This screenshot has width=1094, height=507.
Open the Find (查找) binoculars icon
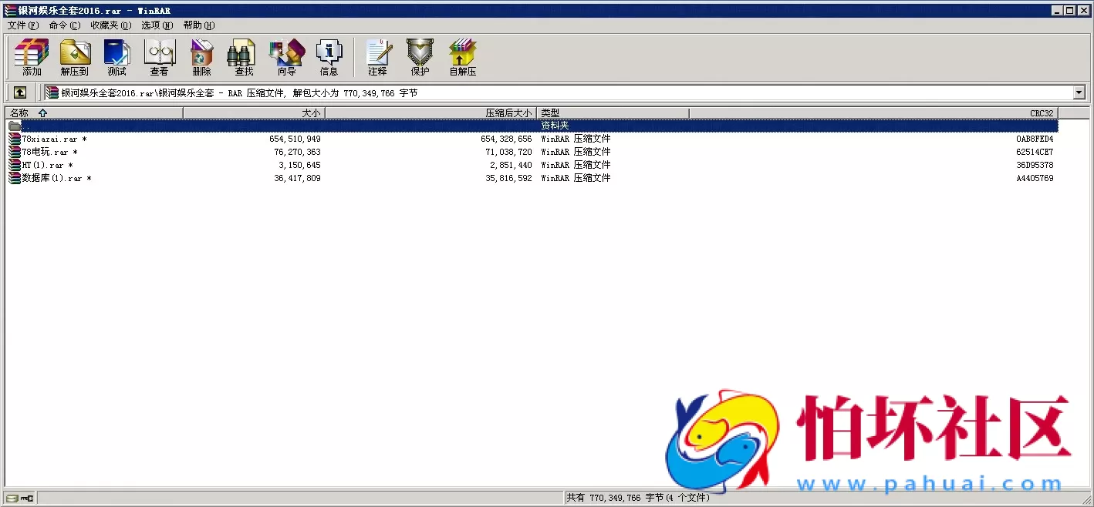click(x=244, y=57)
